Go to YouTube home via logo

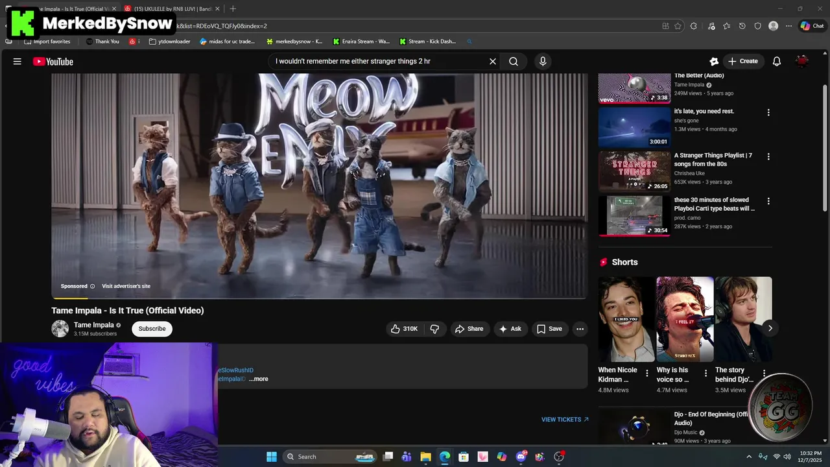point(53,62)
